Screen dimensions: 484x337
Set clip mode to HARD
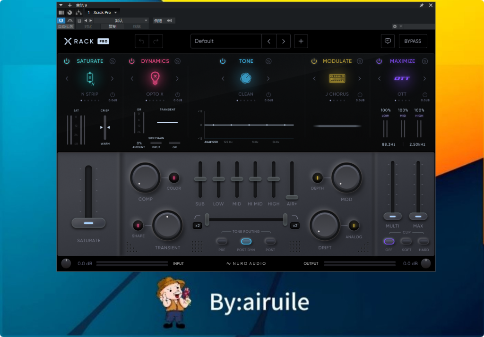click(424, 241)
